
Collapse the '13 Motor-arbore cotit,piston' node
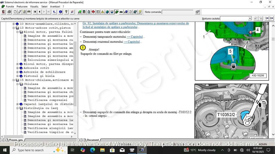point(14,28)
